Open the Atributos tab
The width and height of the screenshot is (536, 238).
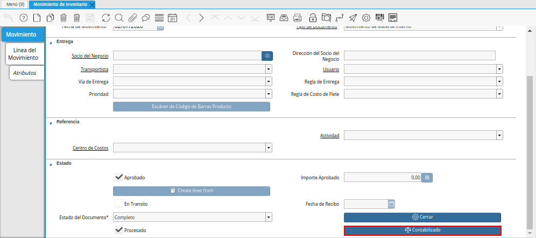click(x=25, y=73)
